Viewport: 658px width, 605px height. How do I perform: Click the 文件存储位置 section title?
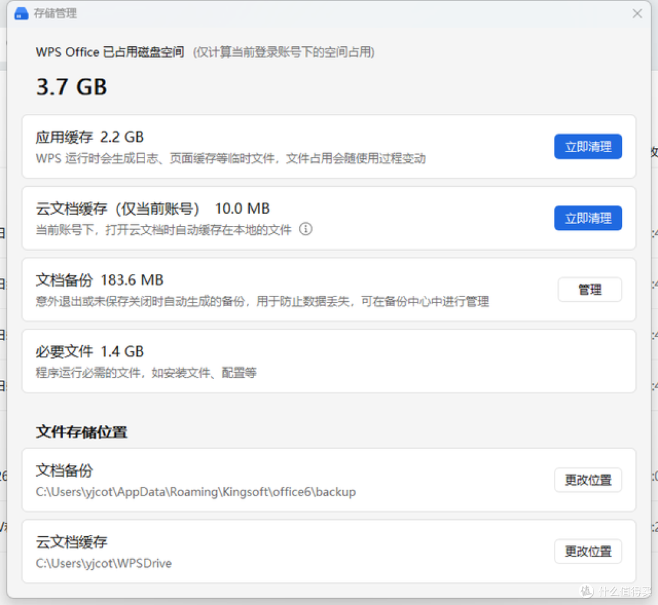click(x=82, y=432)
